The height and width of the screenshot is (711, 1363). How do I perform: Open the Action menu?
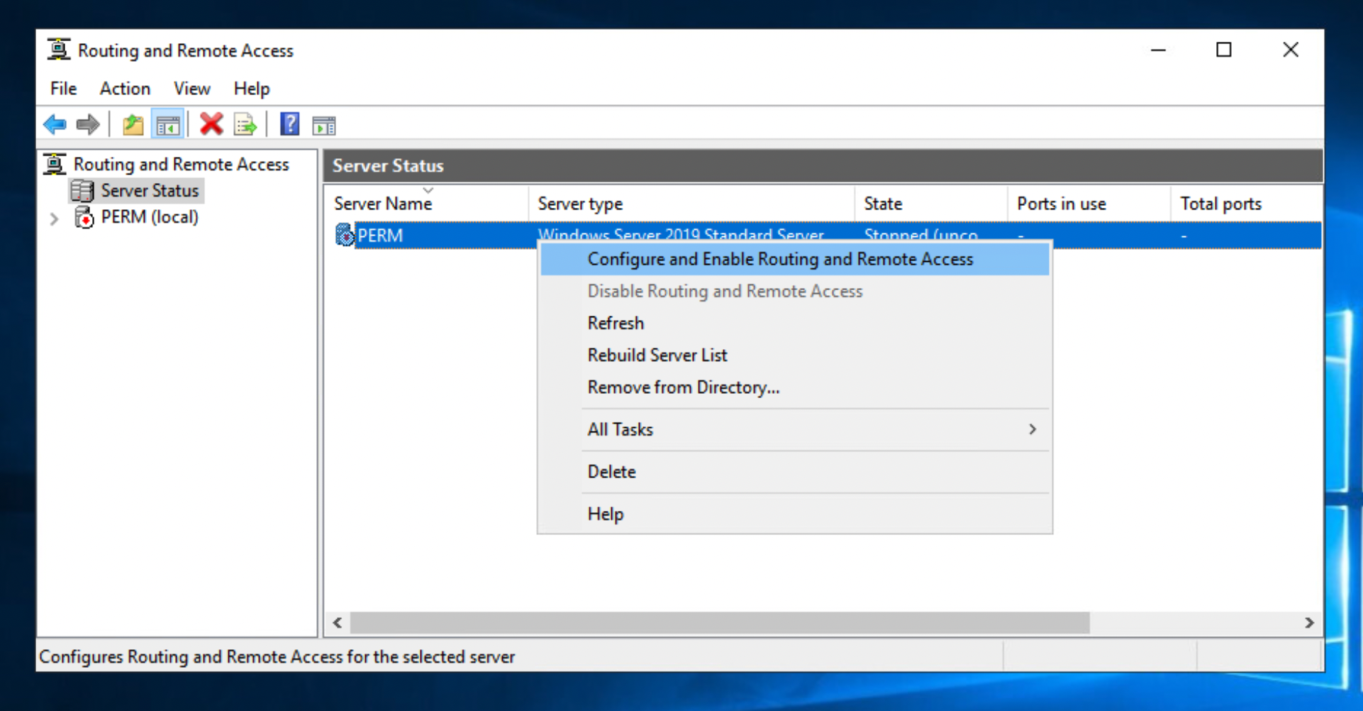tap(125, 88)
